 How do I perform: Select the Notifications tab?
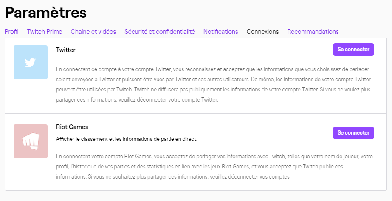[x=220, y=32]
